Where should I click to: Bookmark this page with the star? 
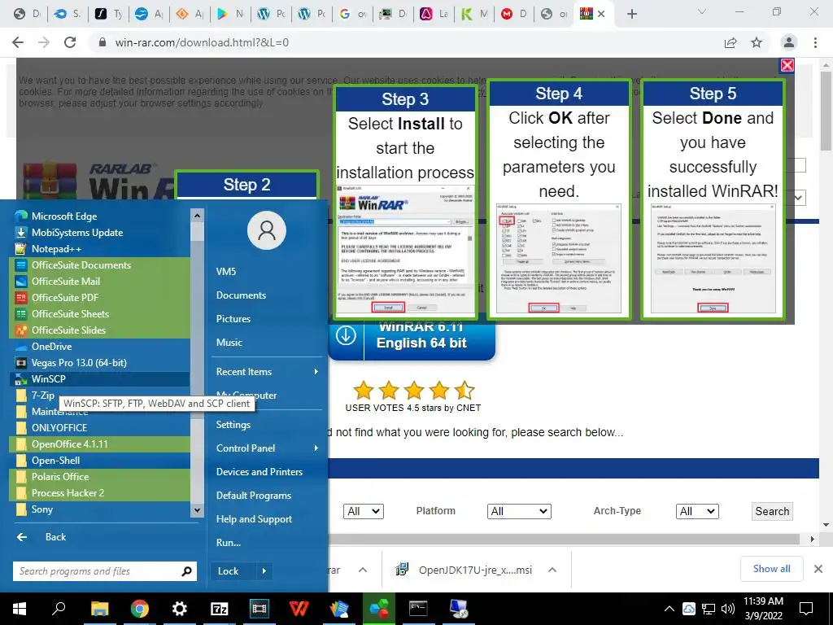pos(757,42)
